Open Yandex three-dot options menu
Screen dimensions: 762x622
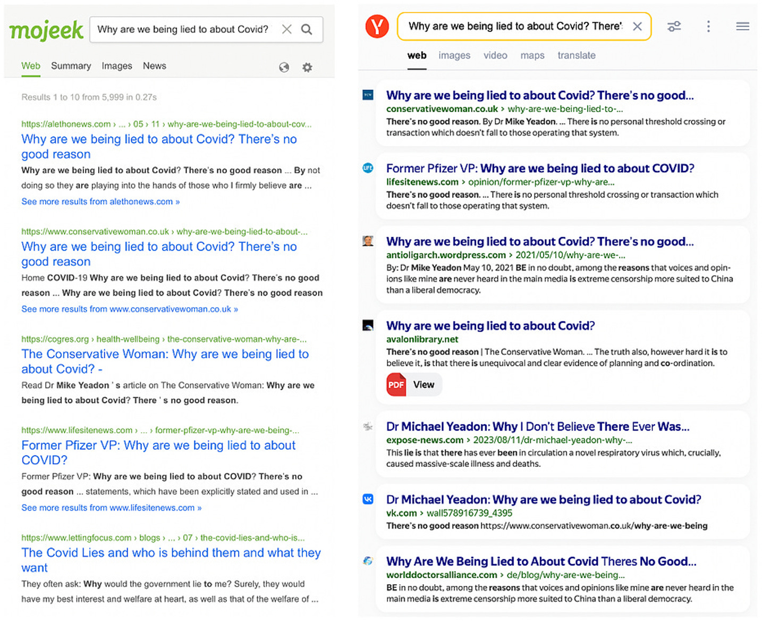tap(708, 26)
